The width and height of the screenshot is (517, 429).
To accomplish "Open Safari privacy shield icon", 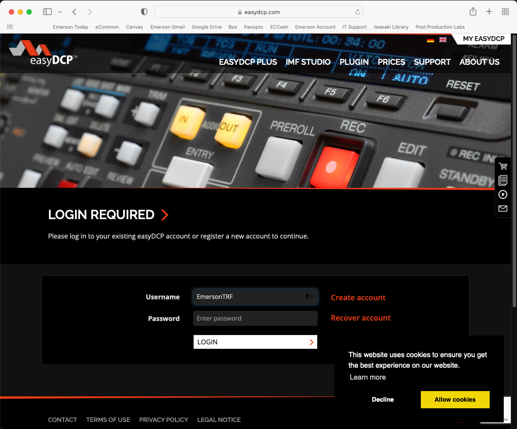I will click(x=144, y=12).
